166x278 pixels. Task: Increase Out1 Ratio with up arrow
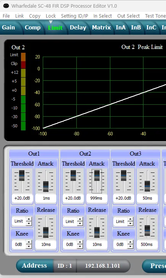[29, 219]
